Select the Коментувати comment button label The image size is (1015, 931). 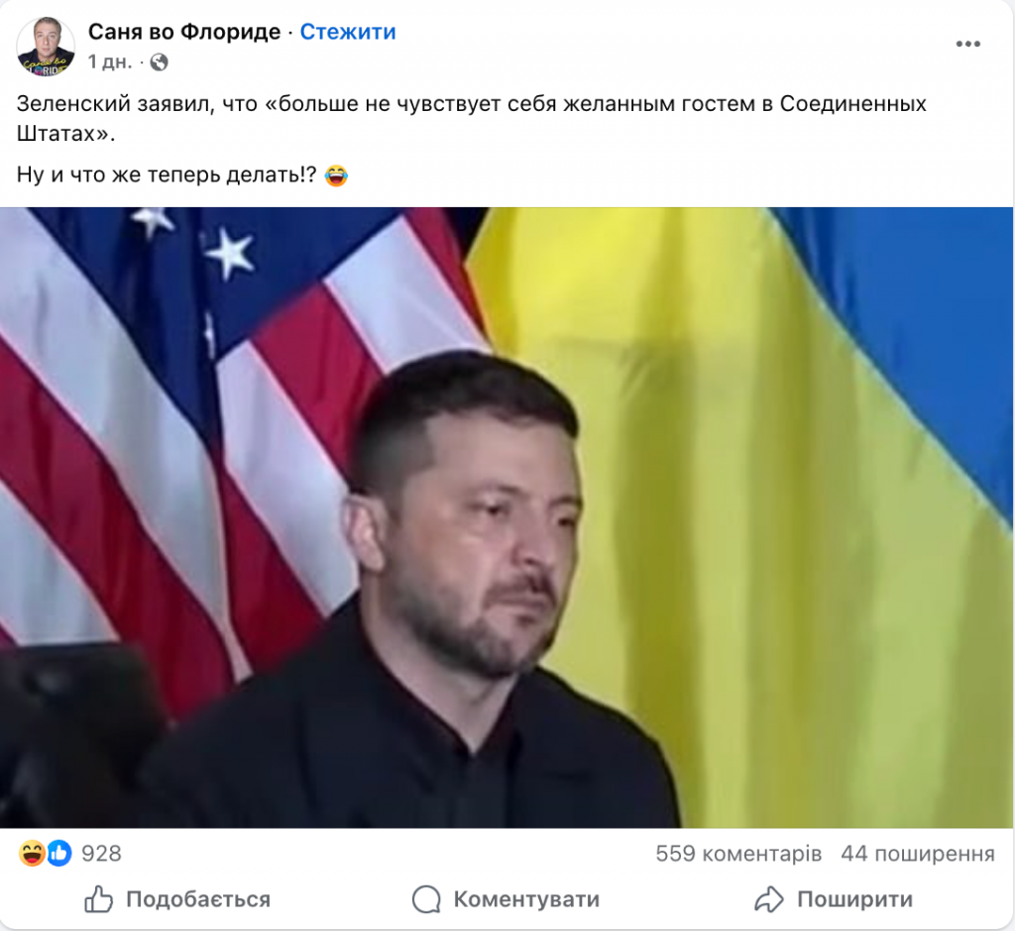tap(526, 899)
